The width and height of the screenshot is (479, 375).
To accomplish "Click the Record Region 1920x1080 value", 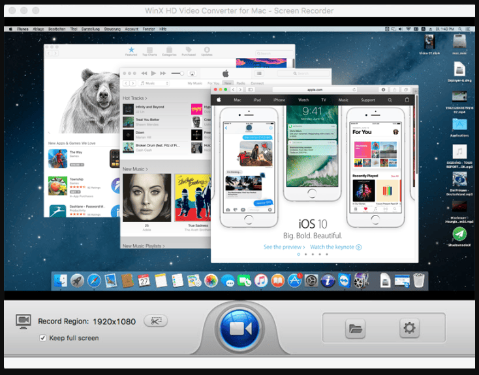I will [x=114, y=322].
